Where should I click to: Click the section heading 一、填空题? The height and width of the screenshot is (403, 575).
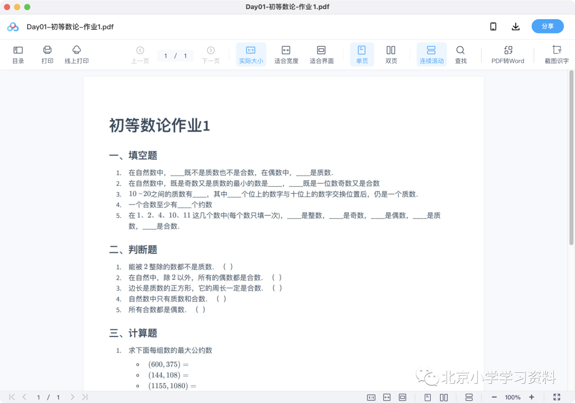(133, 155)
